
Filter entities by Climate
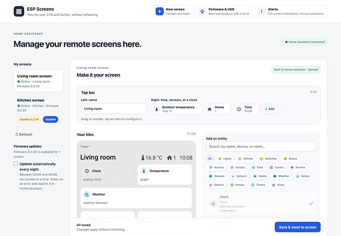point(245,159)
